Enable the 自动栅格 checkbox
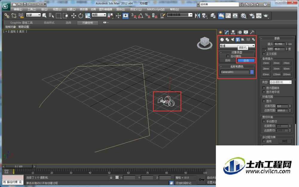 point(228,56)
